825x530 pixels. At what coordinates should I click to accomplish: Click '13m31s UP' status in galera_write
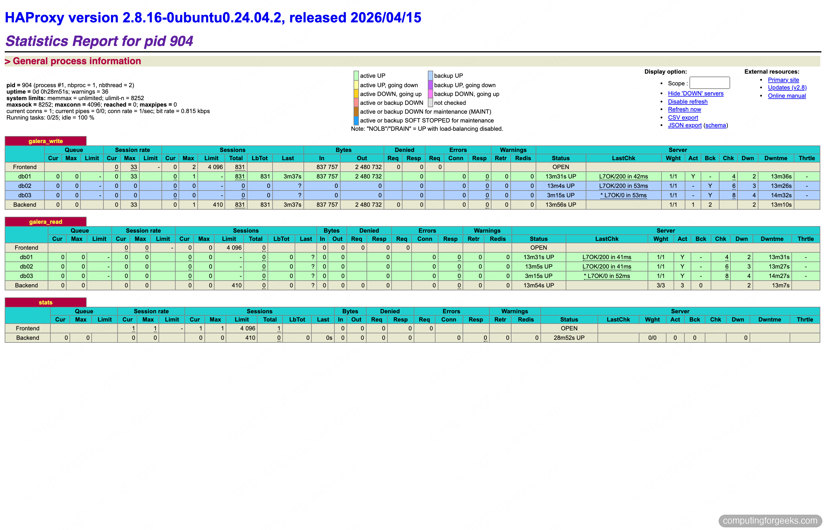tap(561, 177)
